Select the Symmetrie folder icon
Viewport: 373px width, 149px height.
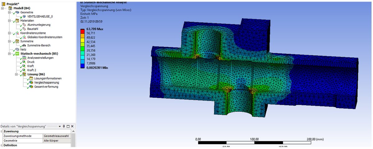(x=17, y=41)
